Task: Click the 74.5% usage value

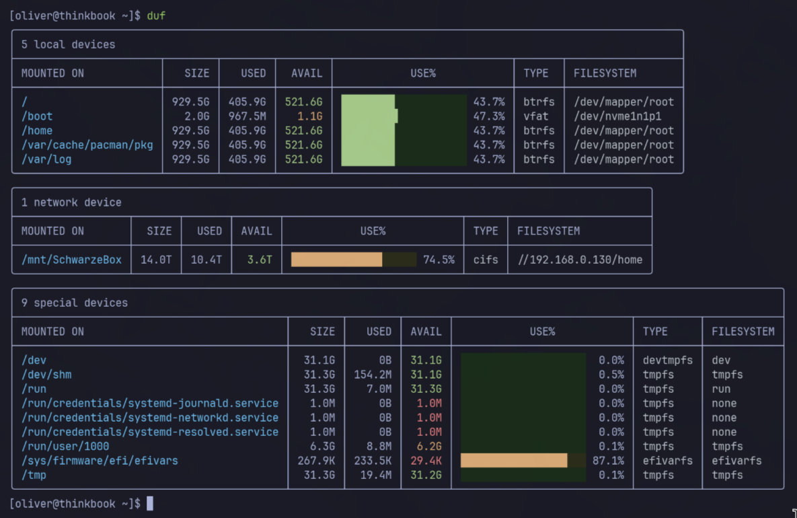Action: [x=439, y=260]
